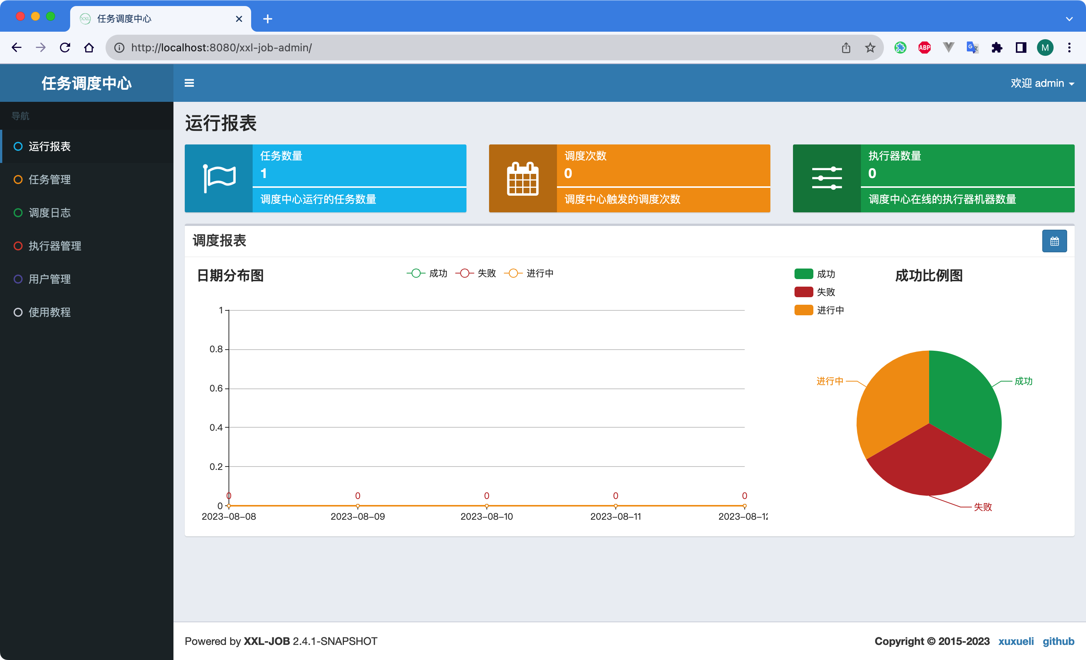Toggle 失败 red swatch in pie legend
Screen dimensions: 1086x660
[804, 292]
